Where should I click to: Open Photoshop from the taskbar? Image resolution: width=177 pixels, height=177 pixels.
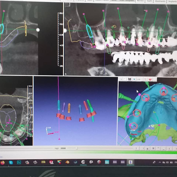[x=19, y=162]
